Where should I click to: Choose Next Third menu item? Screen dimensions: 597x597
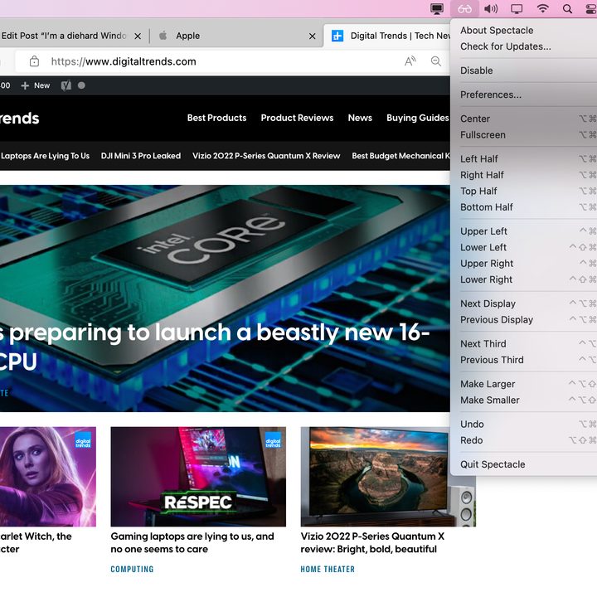[x=523, y=344]
